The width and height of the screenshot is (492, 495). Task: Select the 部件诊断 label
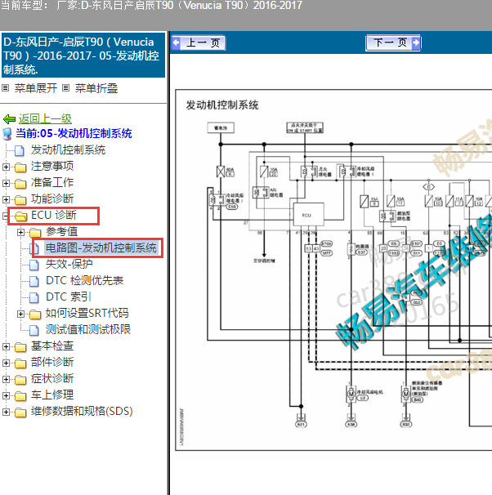[x=52, y=363]
